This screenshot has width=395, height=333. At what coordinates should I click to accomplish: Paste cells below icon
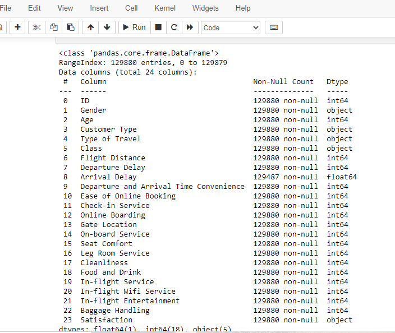click(x=70, y=27)
